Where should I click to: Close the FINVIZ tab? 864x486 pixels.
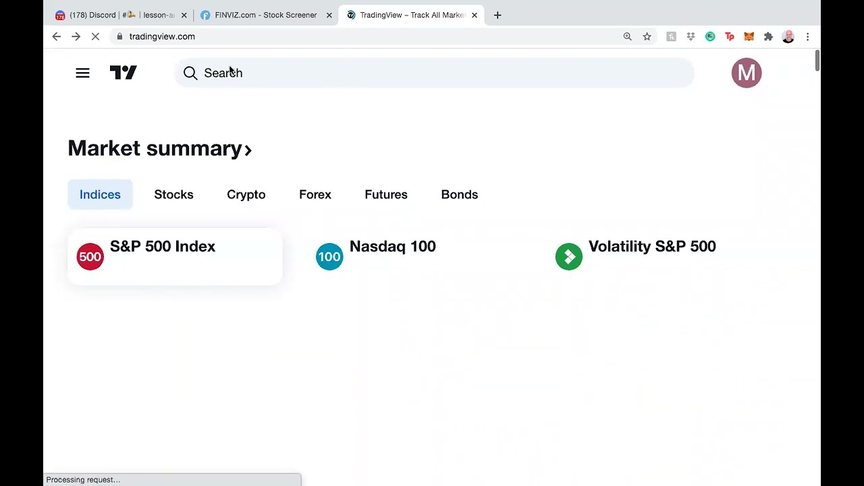pos(329,15)
